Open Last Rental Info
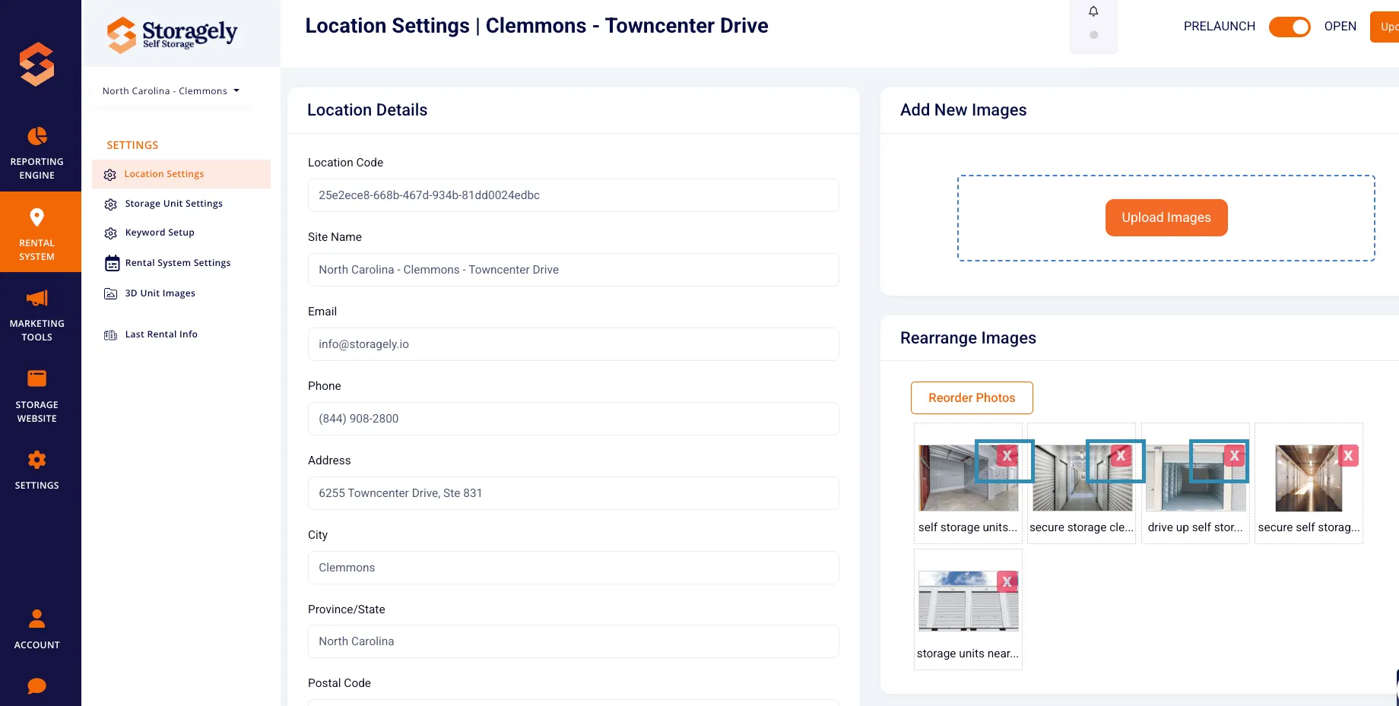This screenshot has width=1399, height=706. (160, 334)
